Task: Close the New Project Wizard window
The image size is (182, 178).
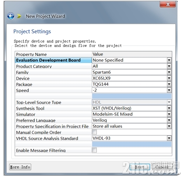Action: [168, 5]
